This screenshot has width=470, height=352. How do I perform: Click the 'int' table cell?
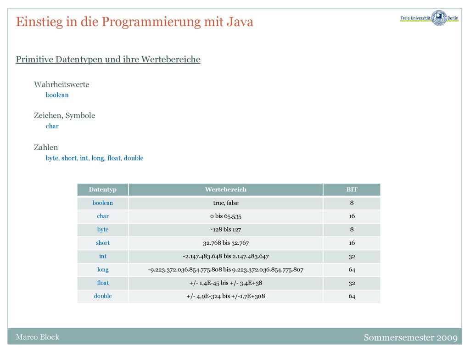103,256
